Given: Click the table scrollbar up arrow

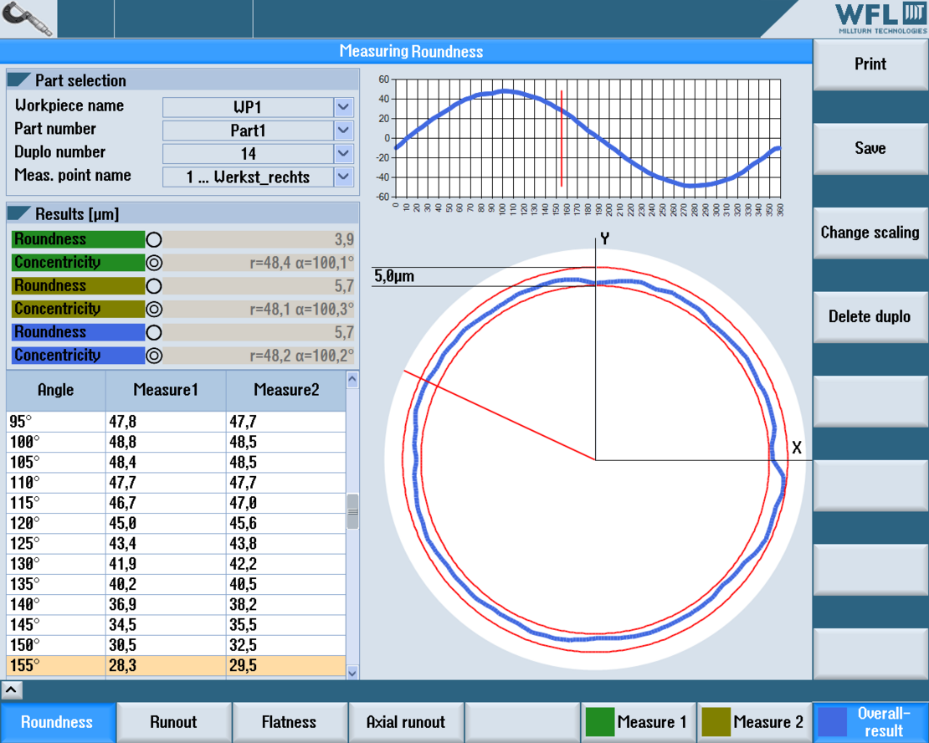Looking at the screenshot, I should (x=352, y=379).
